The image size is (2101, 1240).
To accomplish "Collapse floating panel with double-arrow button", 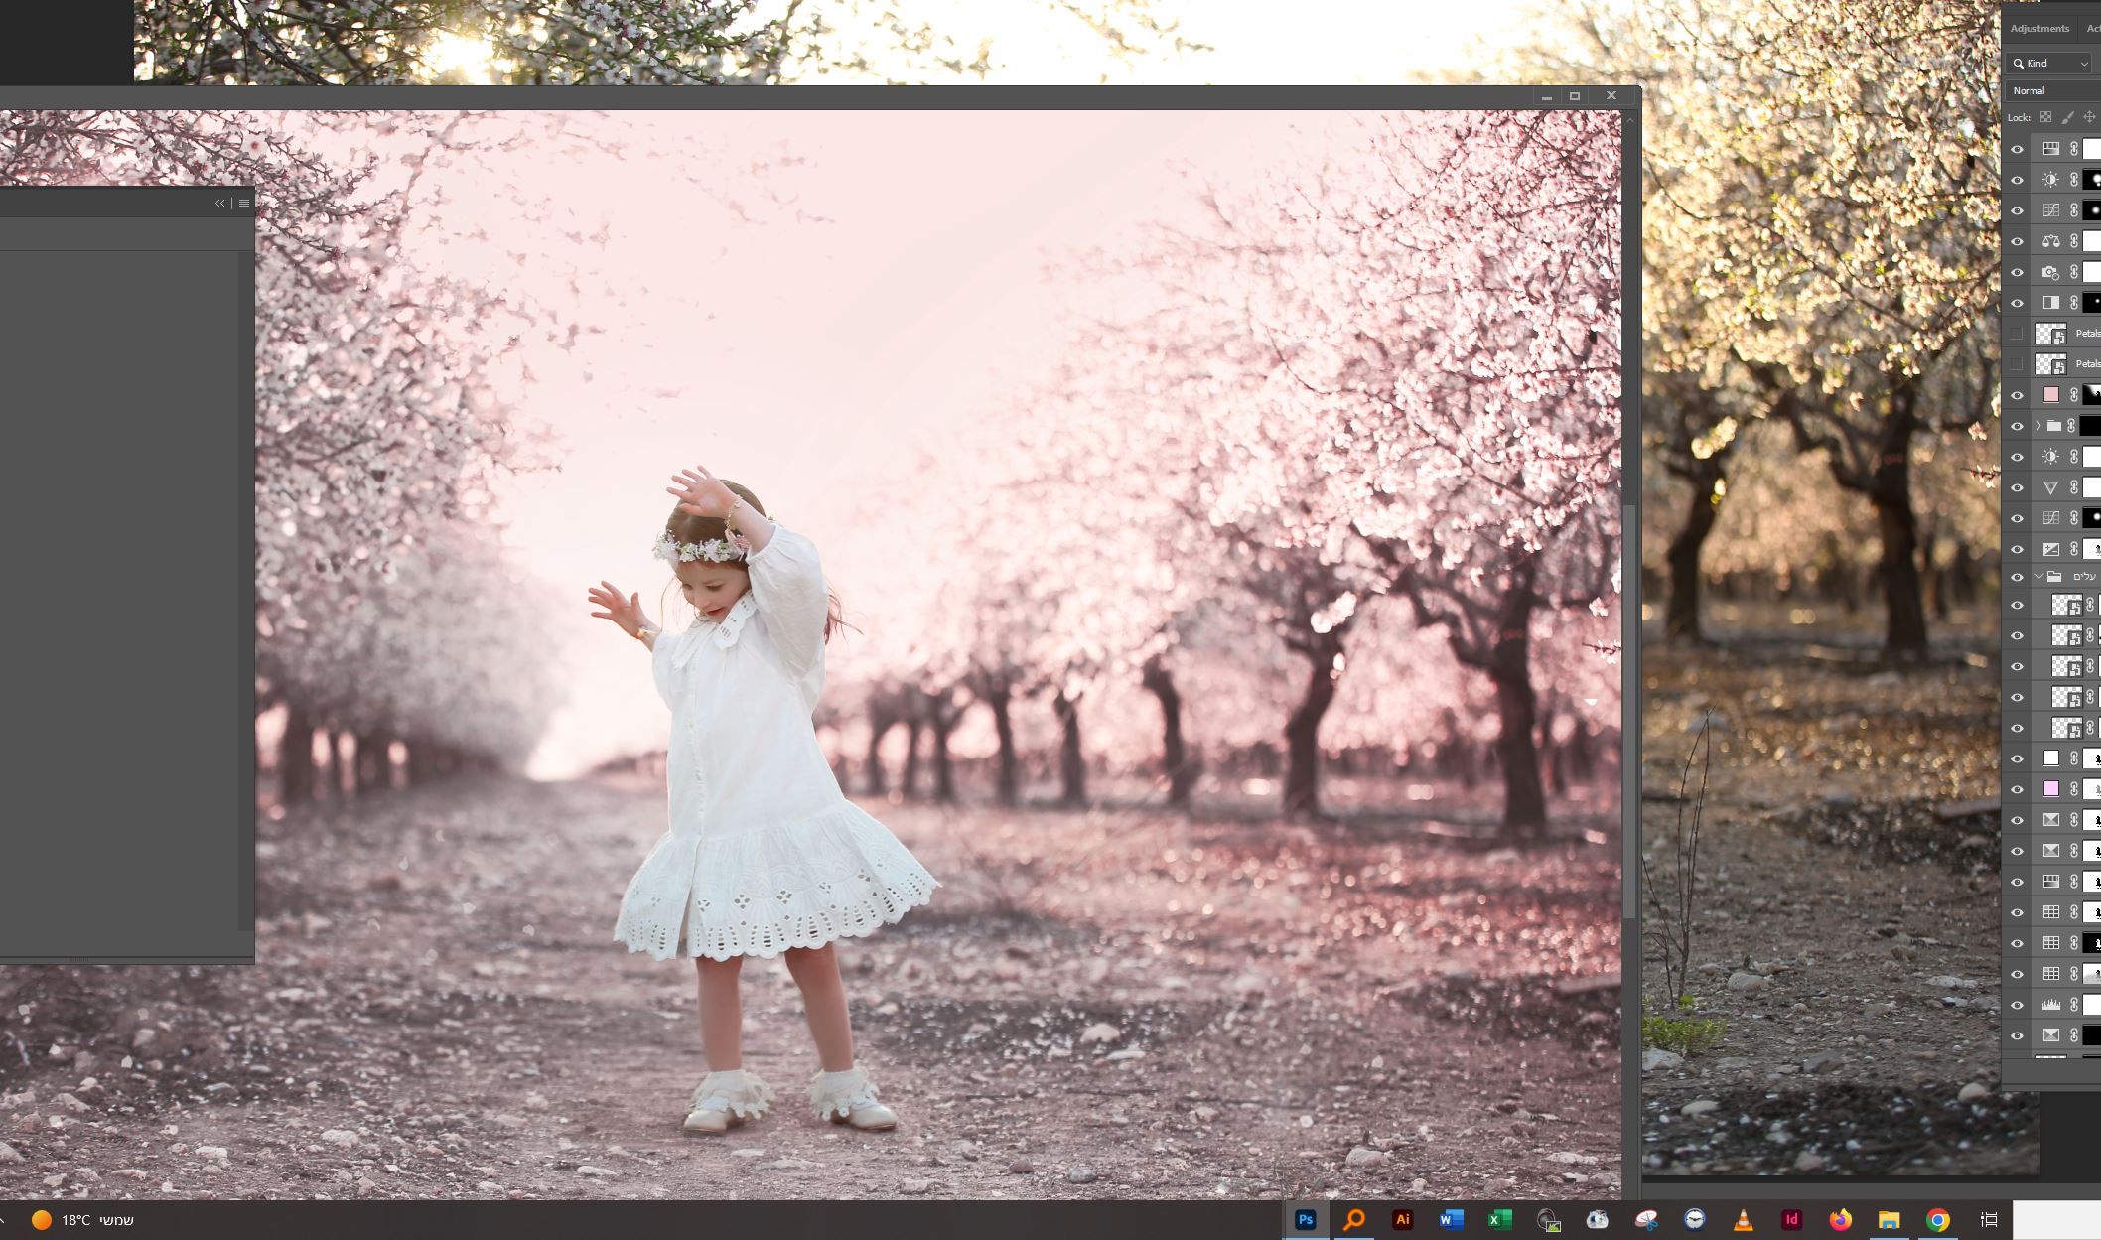I will coord(220,203).
